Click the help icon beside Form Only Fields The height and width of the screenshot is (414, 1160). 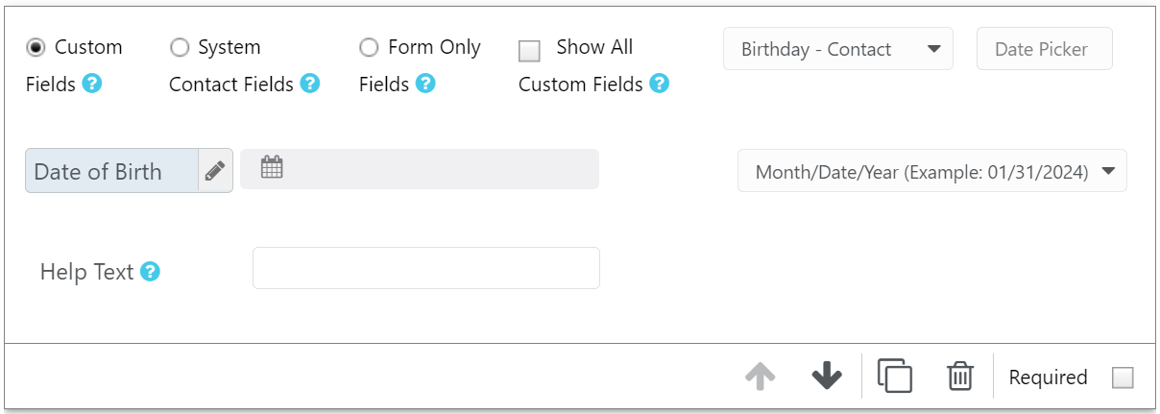(x=425, y=84)
